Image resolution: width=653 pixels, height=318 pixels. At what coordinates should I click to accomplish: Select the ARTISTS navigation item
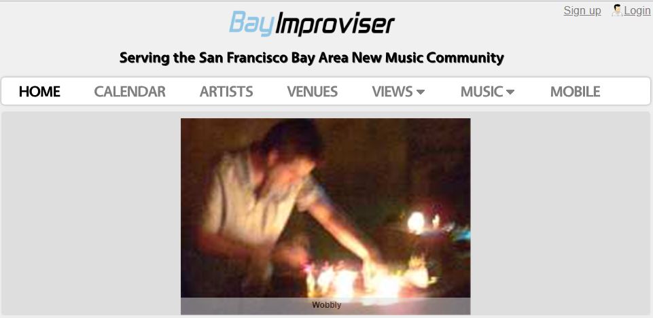click(226, 92)
